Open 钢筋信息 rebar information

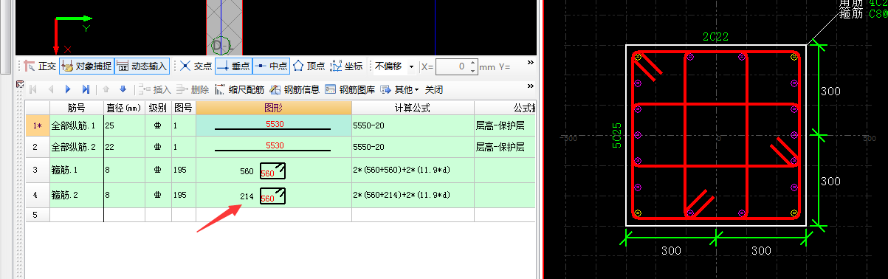(294, 89)
